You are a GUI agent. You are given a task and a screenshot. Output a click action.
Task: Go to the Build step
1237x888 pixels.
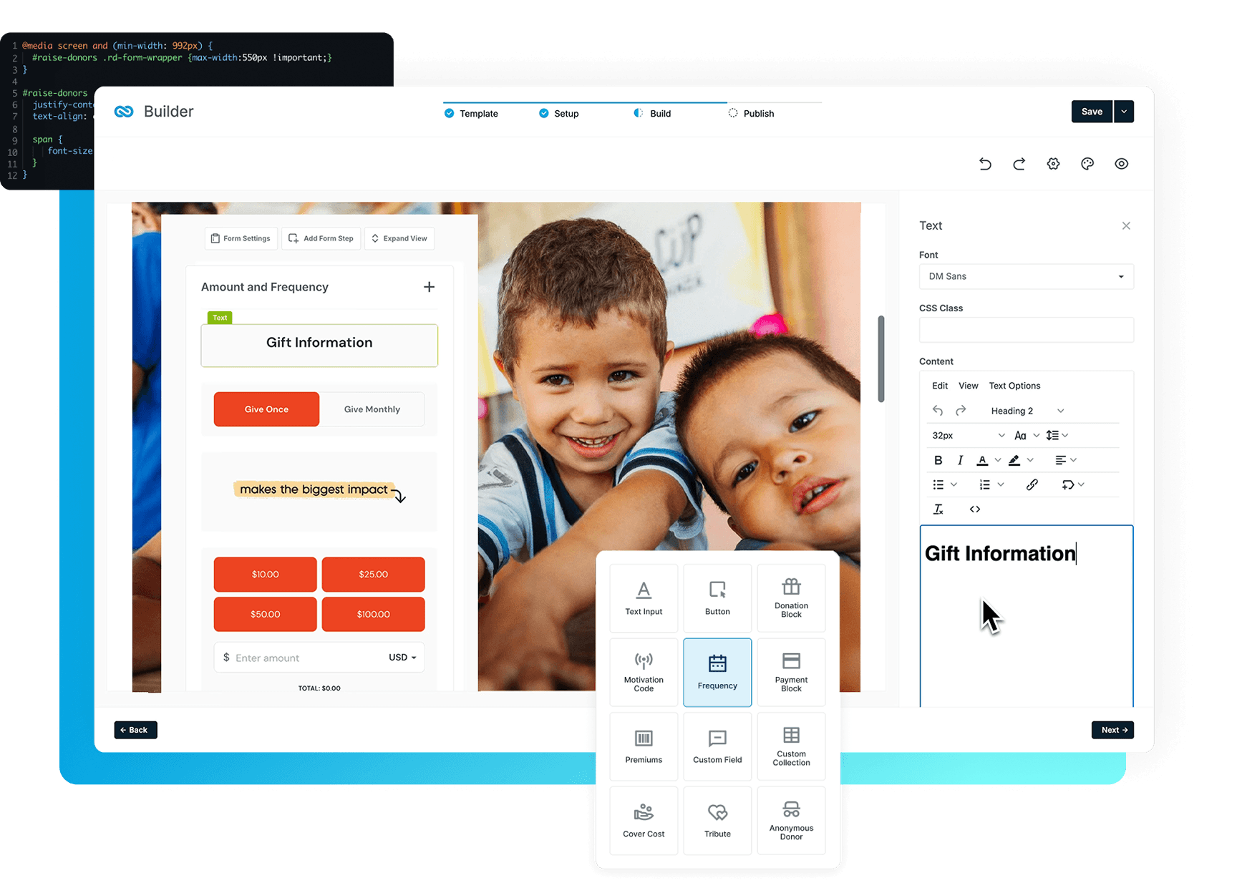pos(652,114)
